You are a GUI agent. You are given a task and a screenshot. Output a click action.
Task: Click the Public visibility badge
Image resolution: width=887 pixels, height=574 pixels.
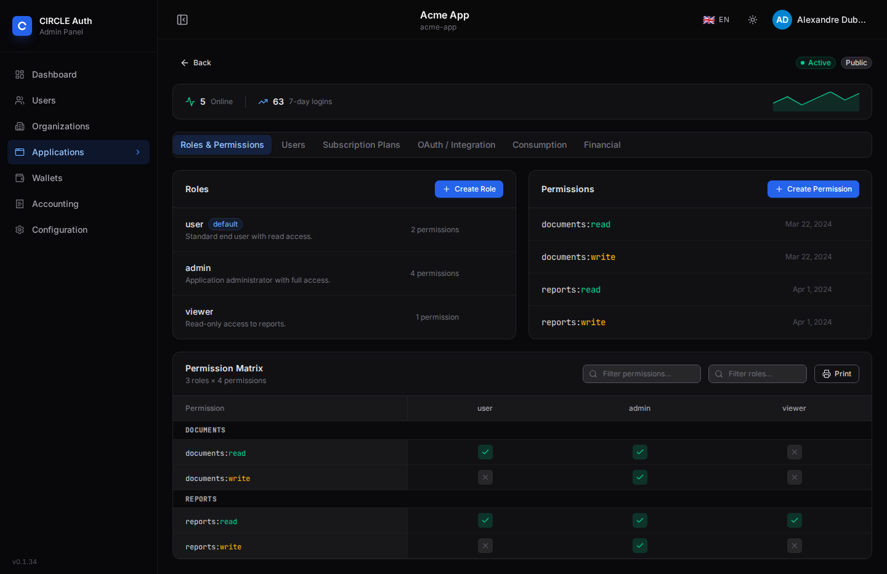coord(856,63)
